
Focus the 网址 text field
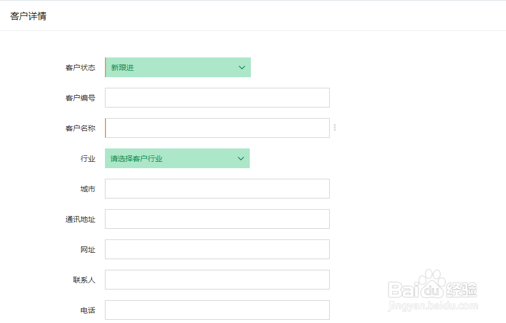pos(217,250)
